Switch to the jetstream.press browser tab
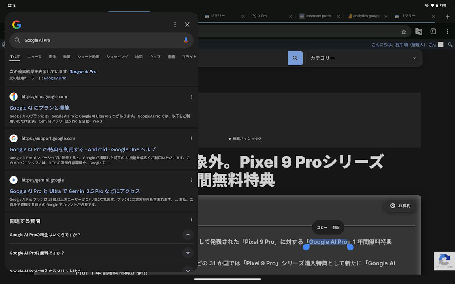455x284 pixels. (316, 16)
